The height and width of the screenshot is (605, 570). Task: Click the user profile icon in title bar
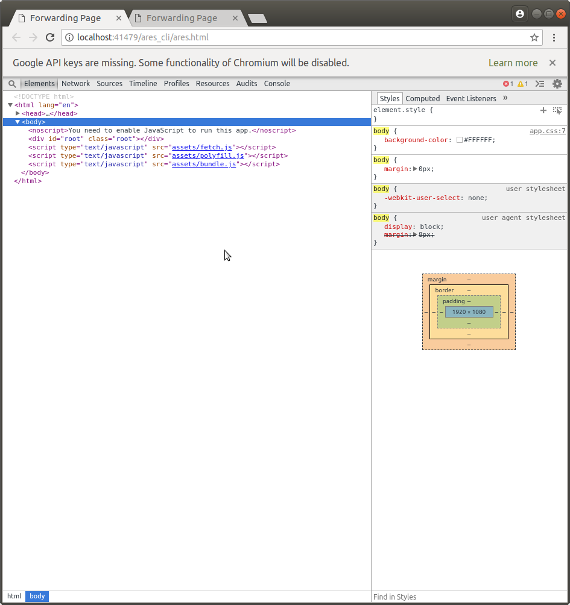520,14
